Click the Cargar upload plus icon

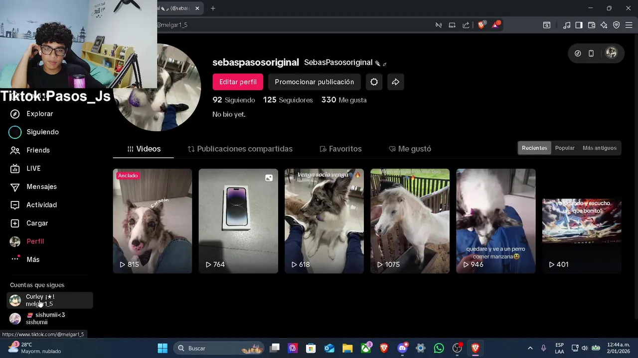point(15,223)
